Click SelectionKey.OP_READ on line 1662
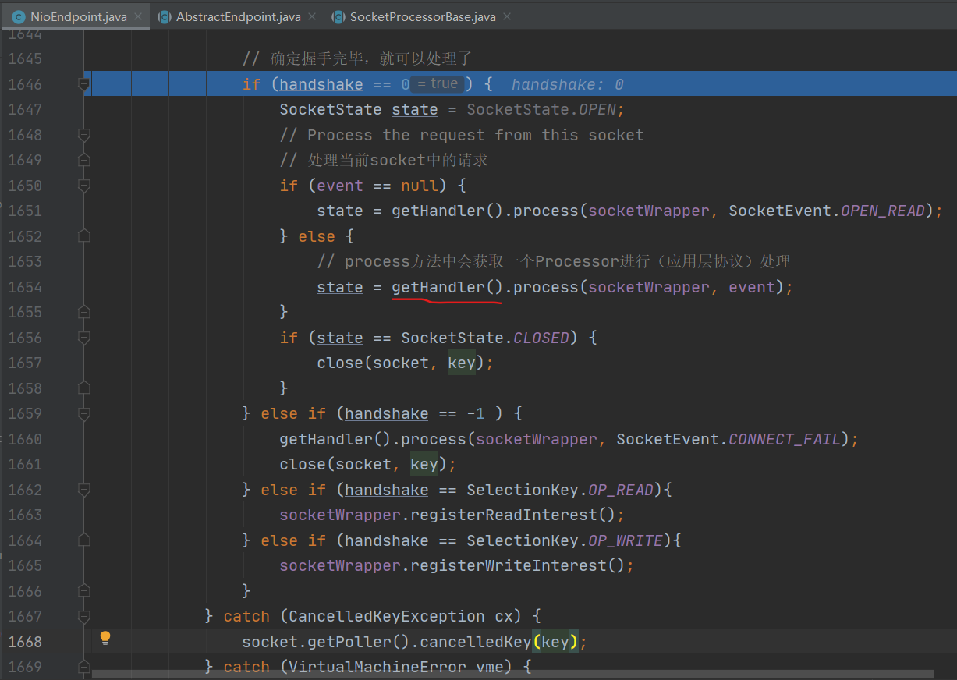This screenshot has height=680, width=957. pyautogui.click(x=560, y=490)
